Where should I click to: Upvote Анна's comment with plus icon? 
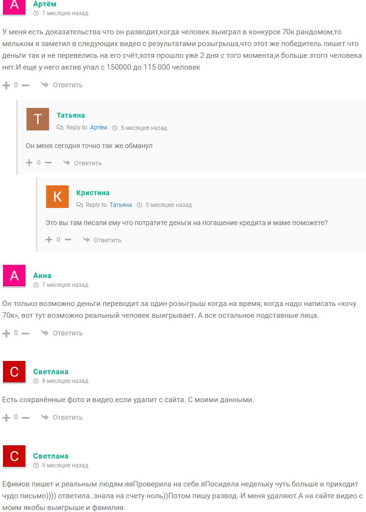tap(6, 333)
